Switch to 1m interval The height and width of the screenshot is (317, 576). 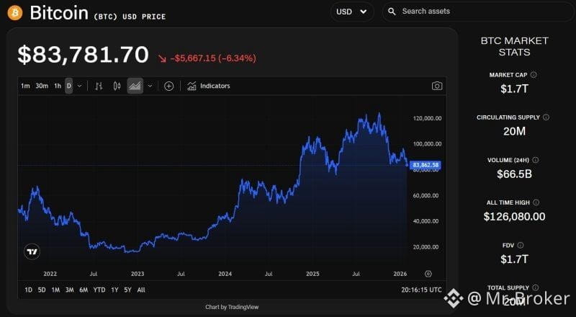click(x=25, y=86)
